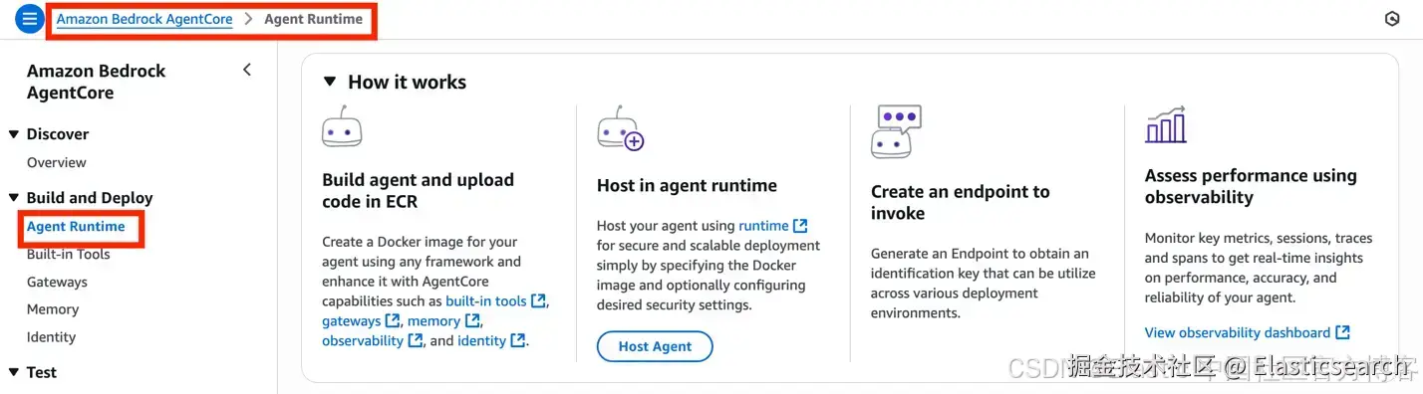Open the View observability dashboard link
This screenshot has height=394, width=1423.
pyautogui.click(x=1238, y=332)
